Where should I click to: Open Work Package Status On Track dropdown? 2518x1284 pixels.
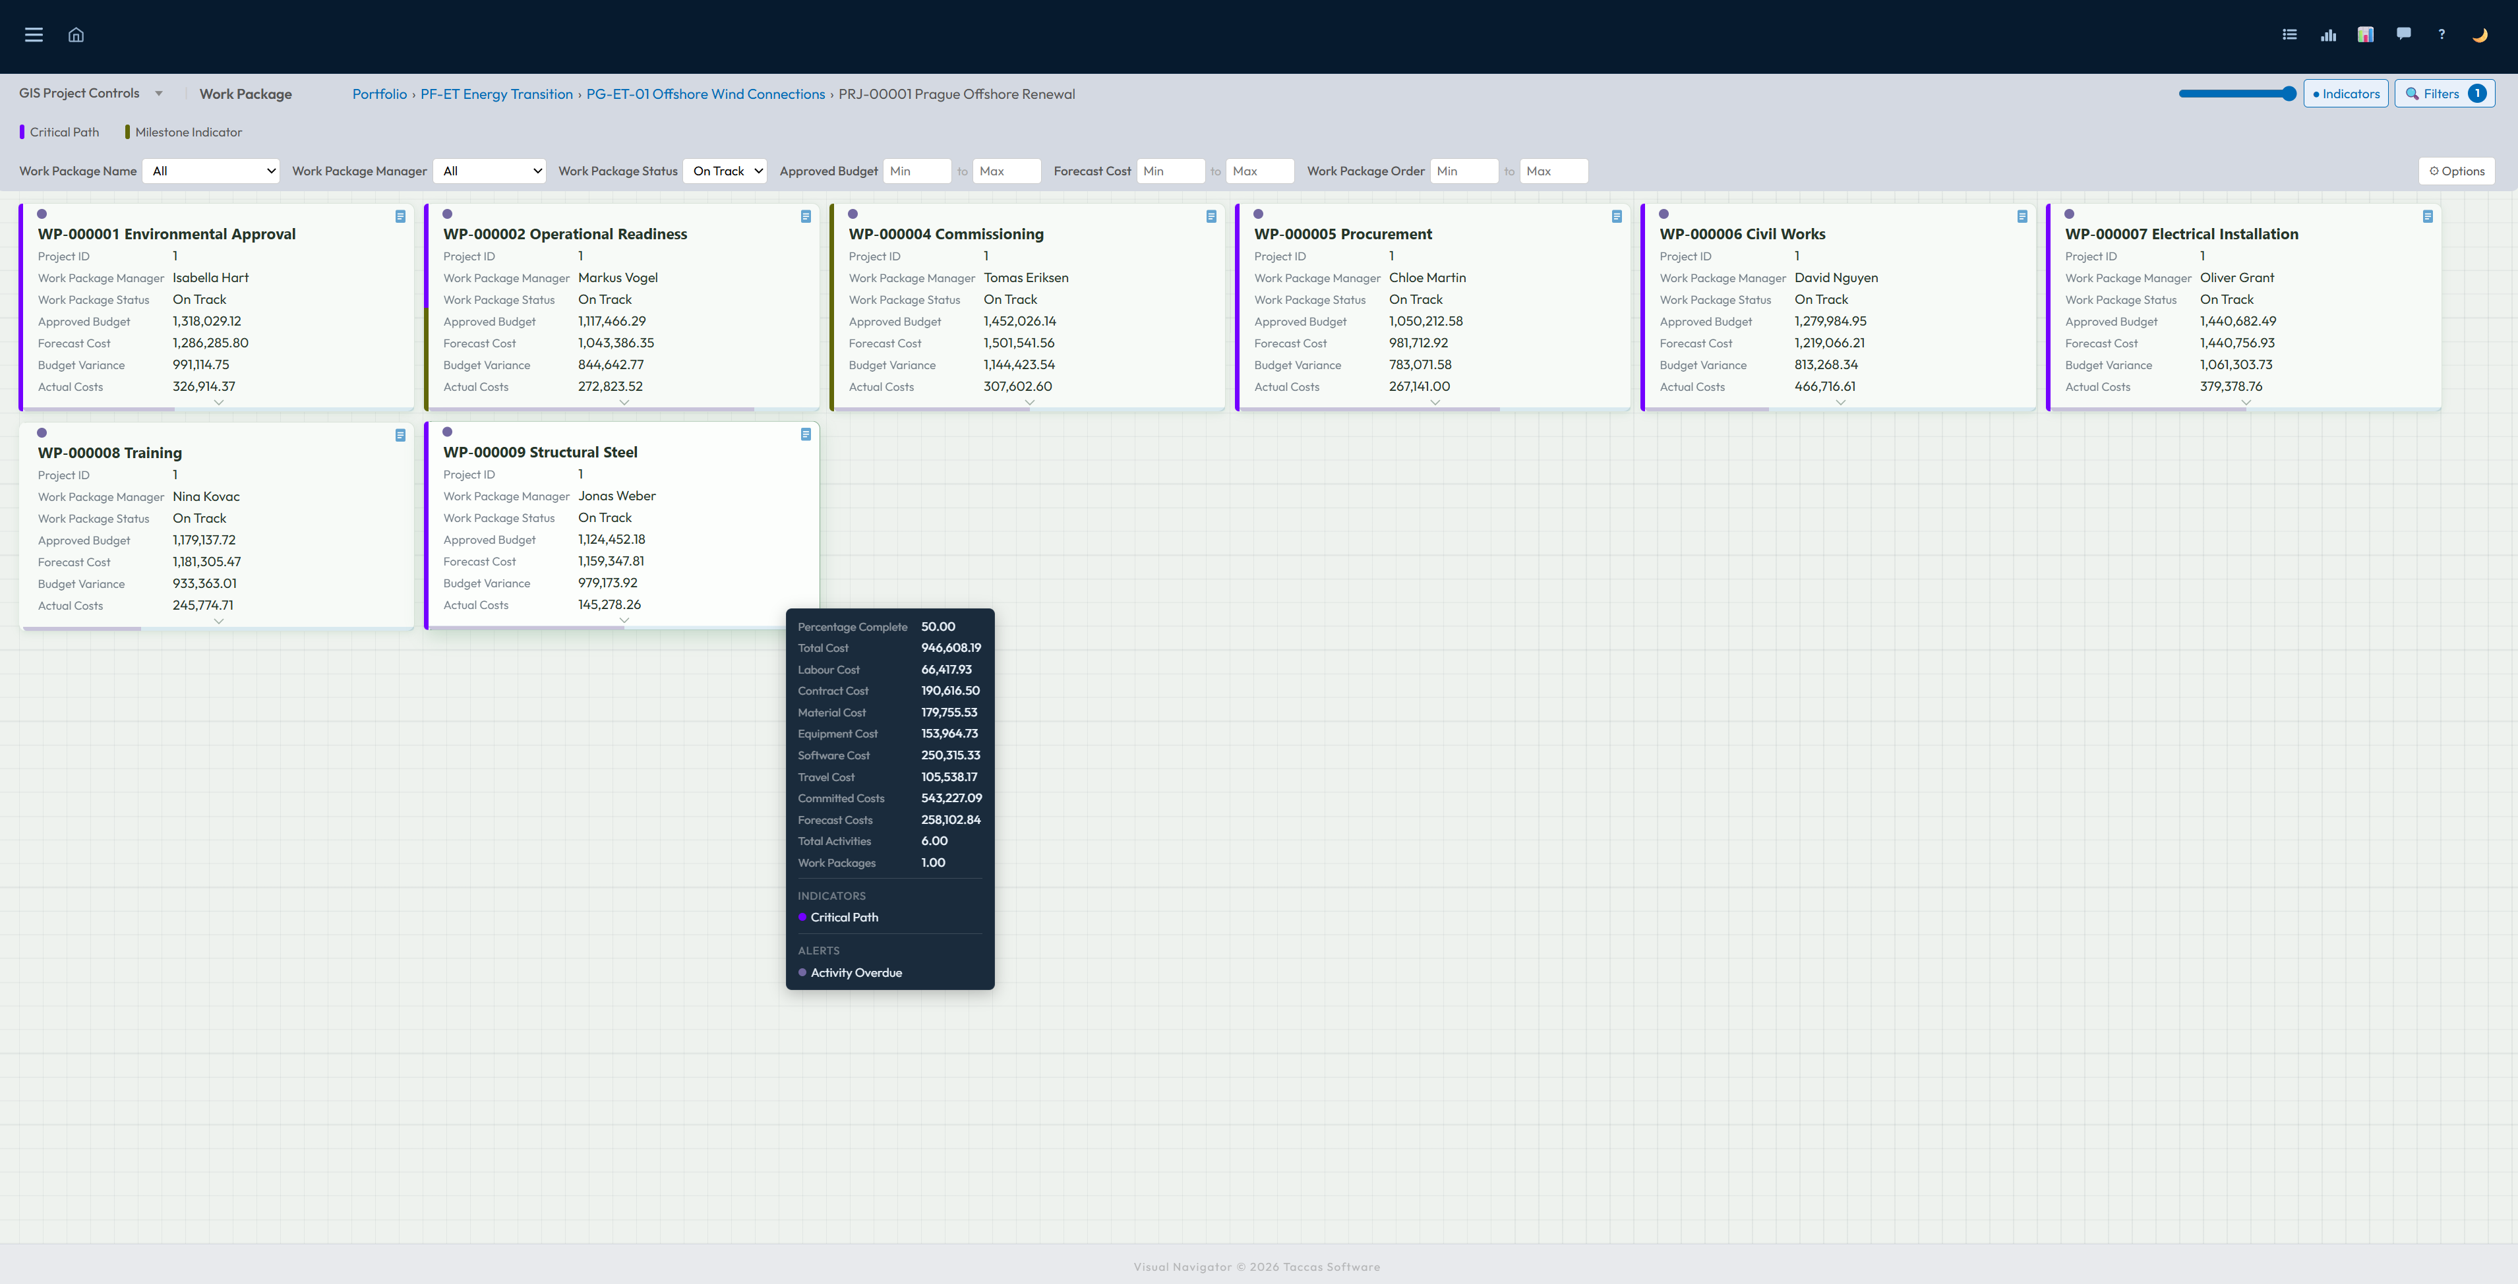pyautogui.click(x=725, y=171)
